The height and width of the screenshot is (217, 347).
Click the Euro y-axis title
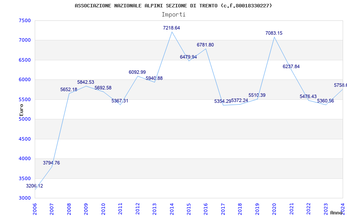pos(21,110)
